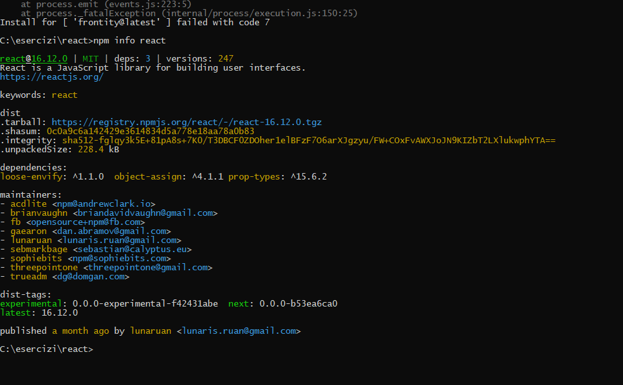This screenshot has width=623, height=385.
Task: Click the bottom C:\esercizi\react> command prompt
Action: tap(47, 349)
